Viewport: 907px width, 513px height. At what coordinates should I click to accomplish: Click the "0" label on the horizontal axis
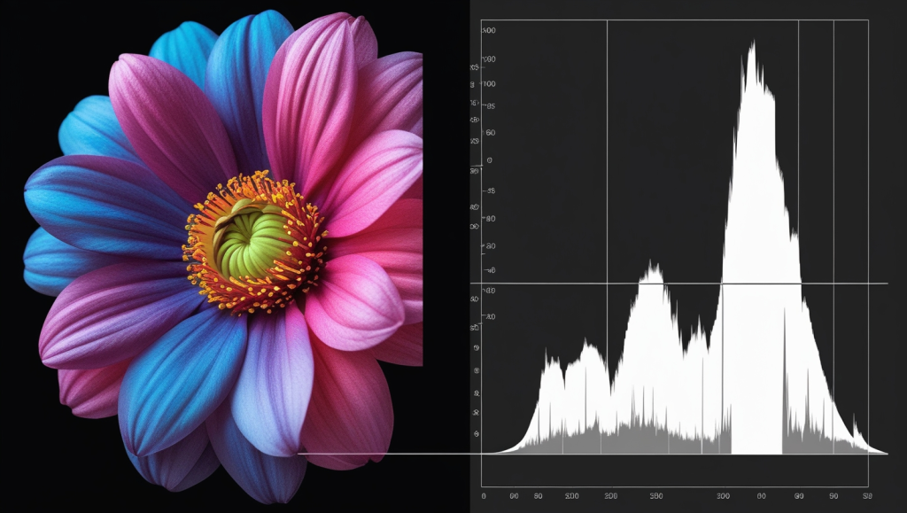point(483,496)
